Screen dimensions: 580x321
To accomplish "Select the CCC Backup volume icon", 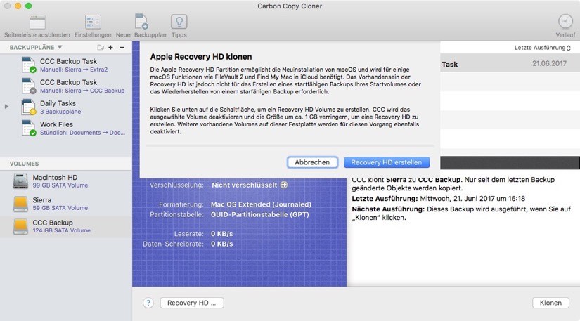I will [20, 226].
